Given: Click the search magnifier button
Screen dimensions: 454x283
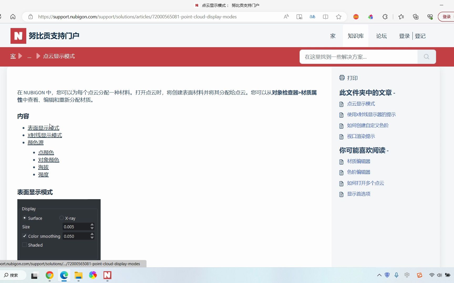Looking at the screenshot, I should point(426,57).
